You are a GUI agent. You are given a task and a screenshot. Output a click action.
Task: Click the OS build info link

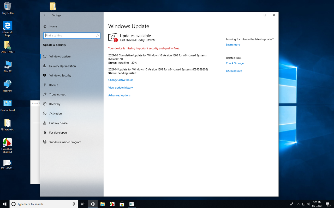[234, 71]
